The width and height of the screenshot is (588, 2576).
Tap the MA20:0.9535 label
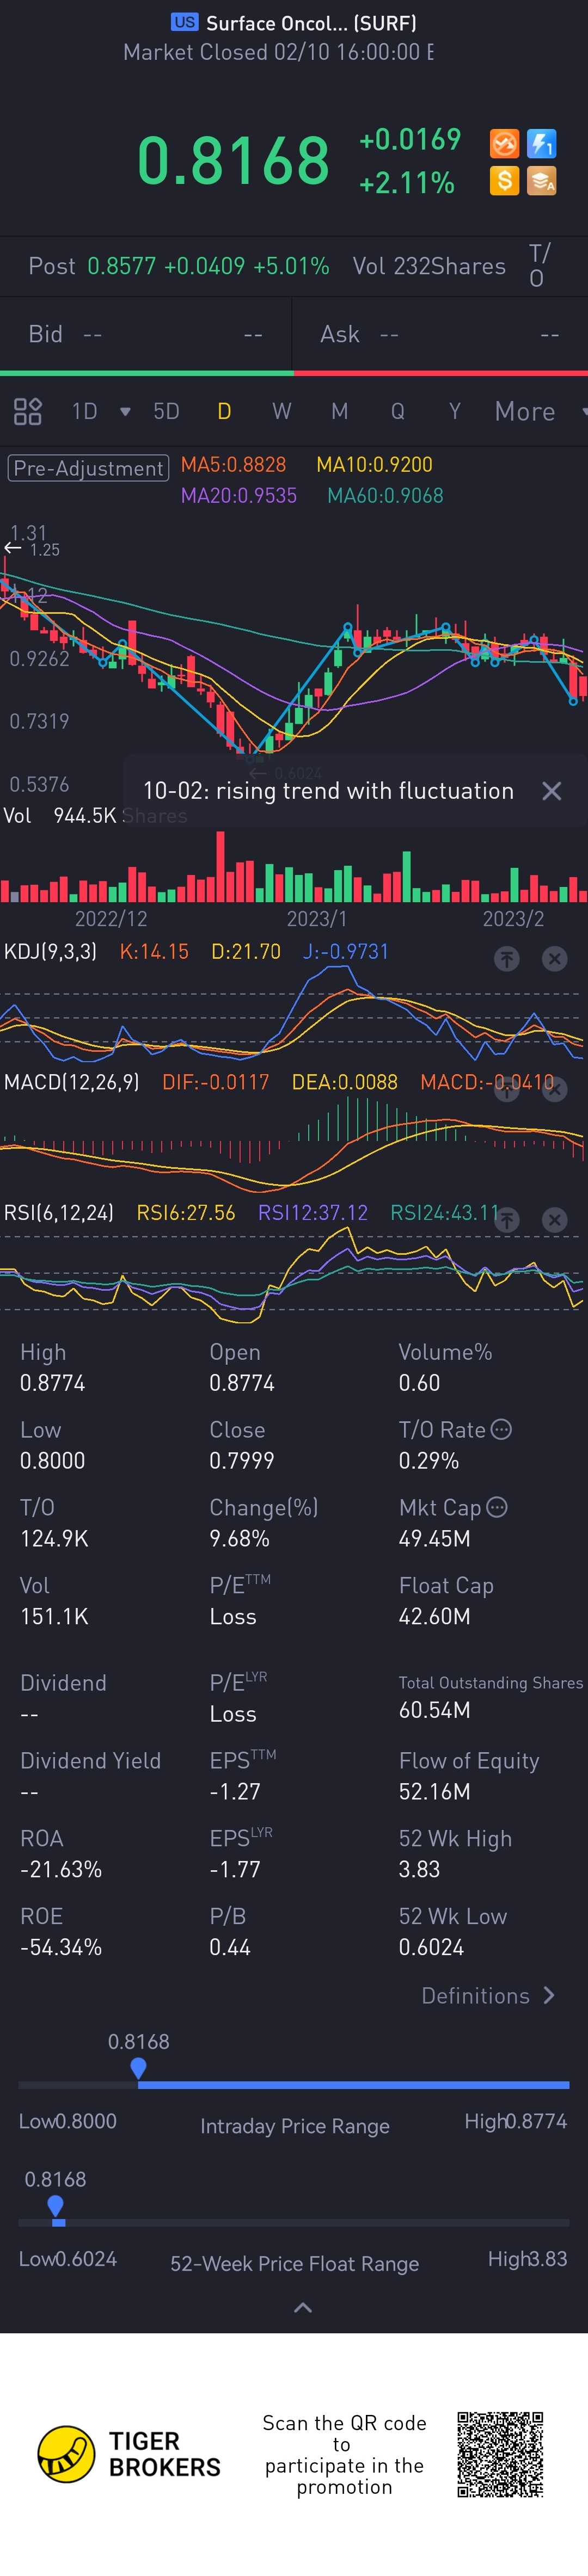click(x=238, y=496)
